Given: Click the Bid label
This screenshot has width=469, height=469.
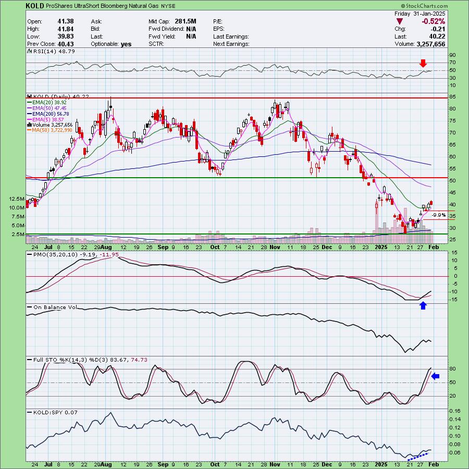Looking at the screenshot, I should coord(95,29).
